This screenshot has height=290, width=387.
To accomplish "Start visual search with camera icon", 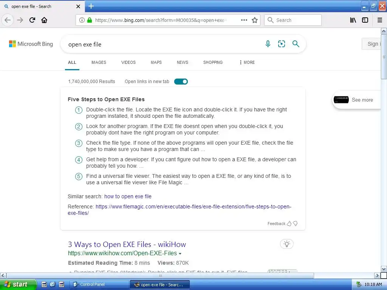I will [282, 44].
